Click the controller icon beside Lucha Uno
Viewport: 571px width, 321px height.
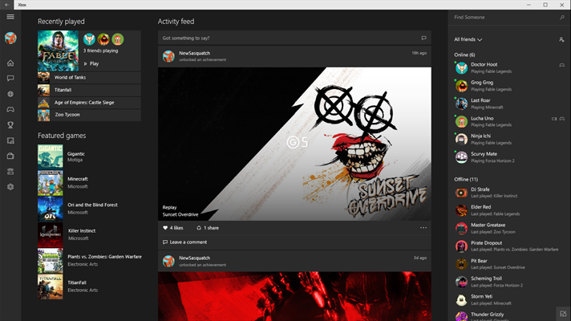coord(562,119)
